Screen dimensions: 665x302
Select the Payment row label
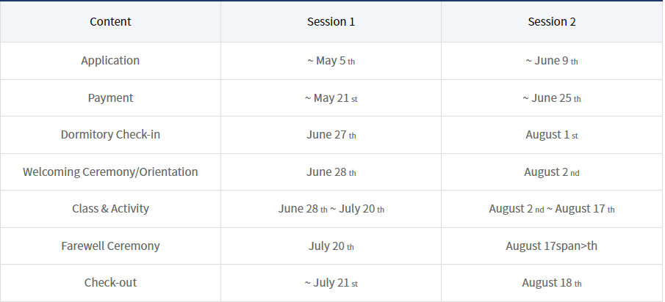[110, 97]
